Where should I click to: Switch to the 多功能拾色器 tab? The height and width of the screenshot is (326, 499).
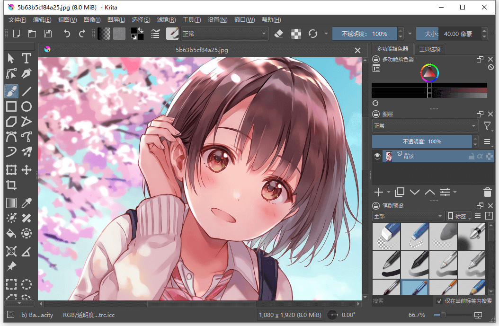point(392,49)
